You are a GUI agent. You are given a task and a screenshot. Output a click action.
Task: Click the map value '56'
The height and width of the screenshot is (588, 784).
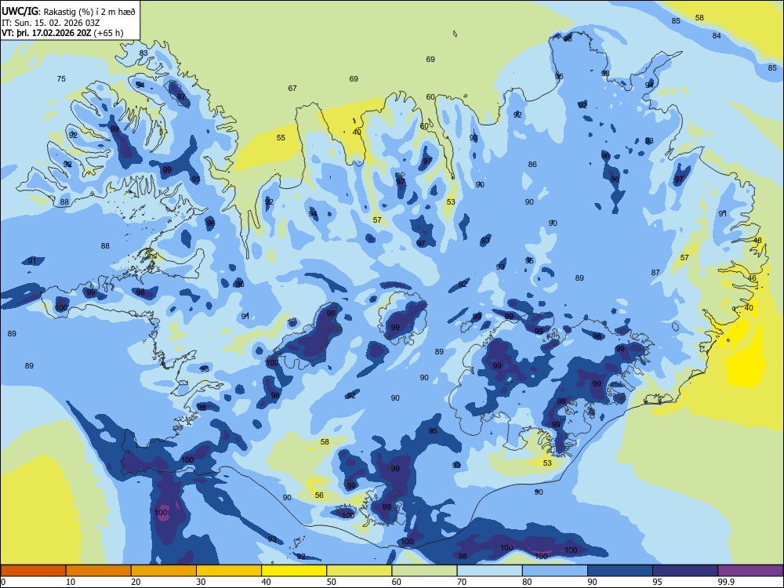coord(319,495)
